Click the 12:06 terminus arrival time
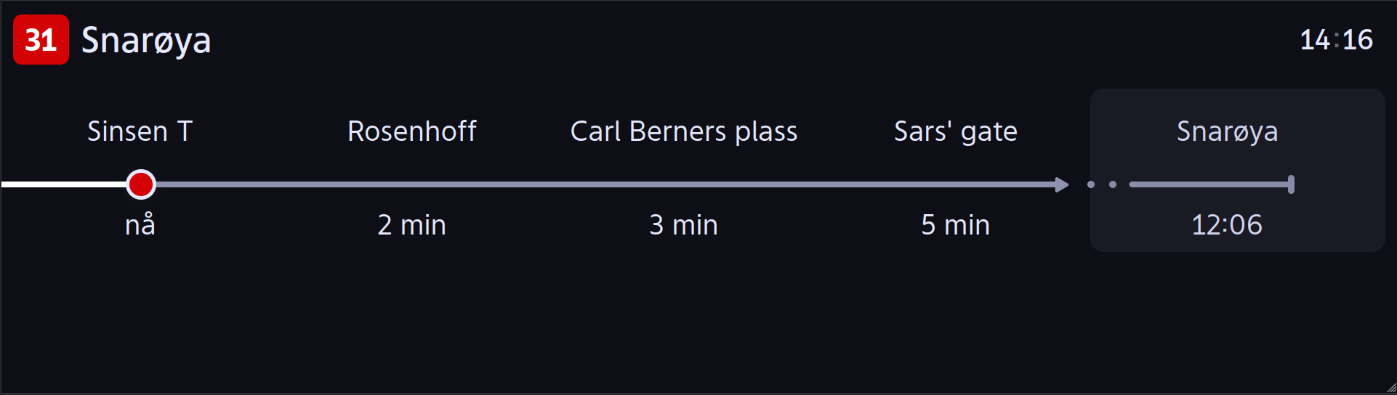Viewport: 1397px width, 395px height. [1227, 225]
